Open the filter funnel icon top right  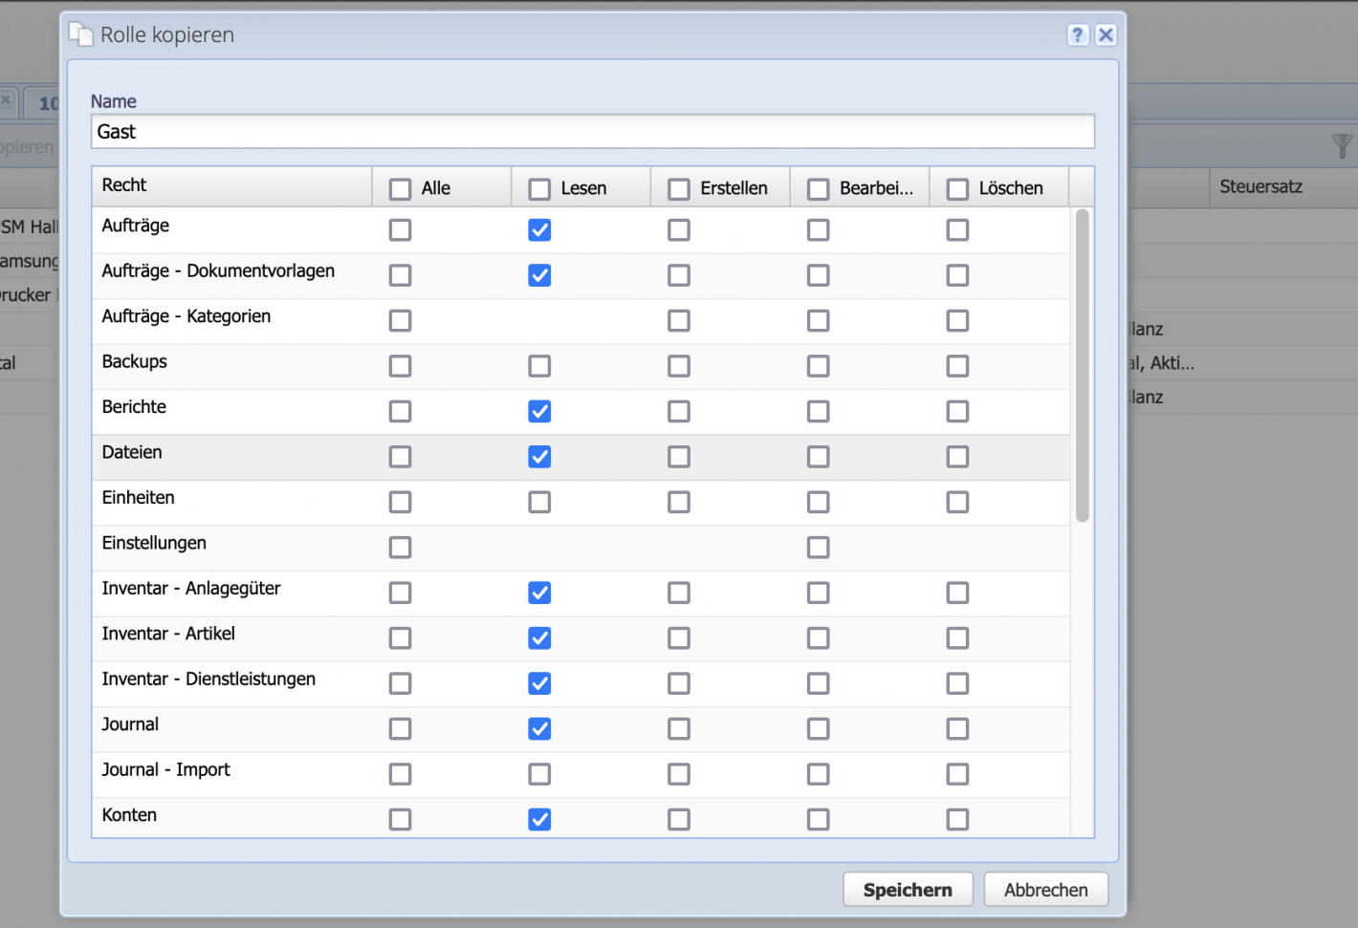[x=1343, y=146]
